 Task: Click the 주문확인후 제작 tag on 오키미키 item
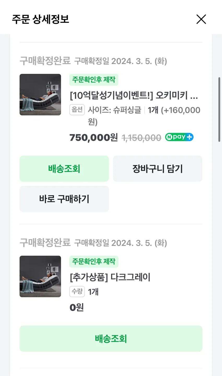pyautogui.click(x=94, y=80)
